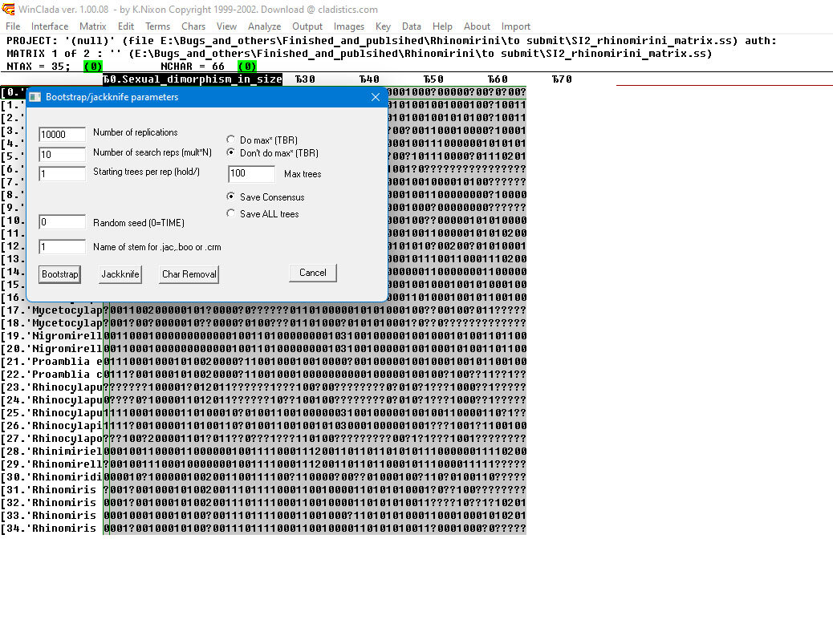Screen dimensions: 833x632
Task: Click the Max trees input field
Action: pos(251,174)
